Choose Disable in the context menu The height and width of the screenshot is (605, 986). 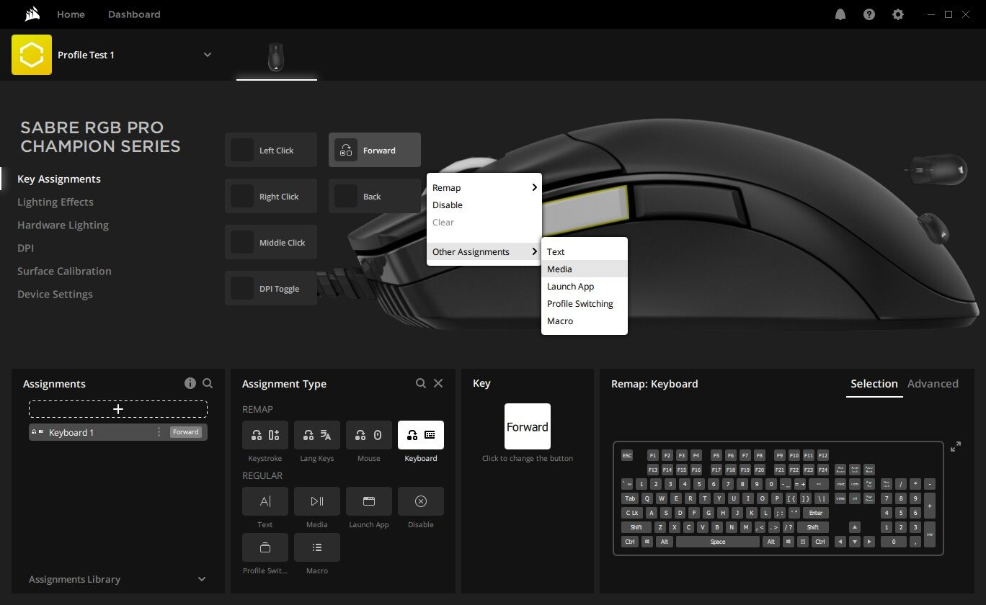[484, 205]
